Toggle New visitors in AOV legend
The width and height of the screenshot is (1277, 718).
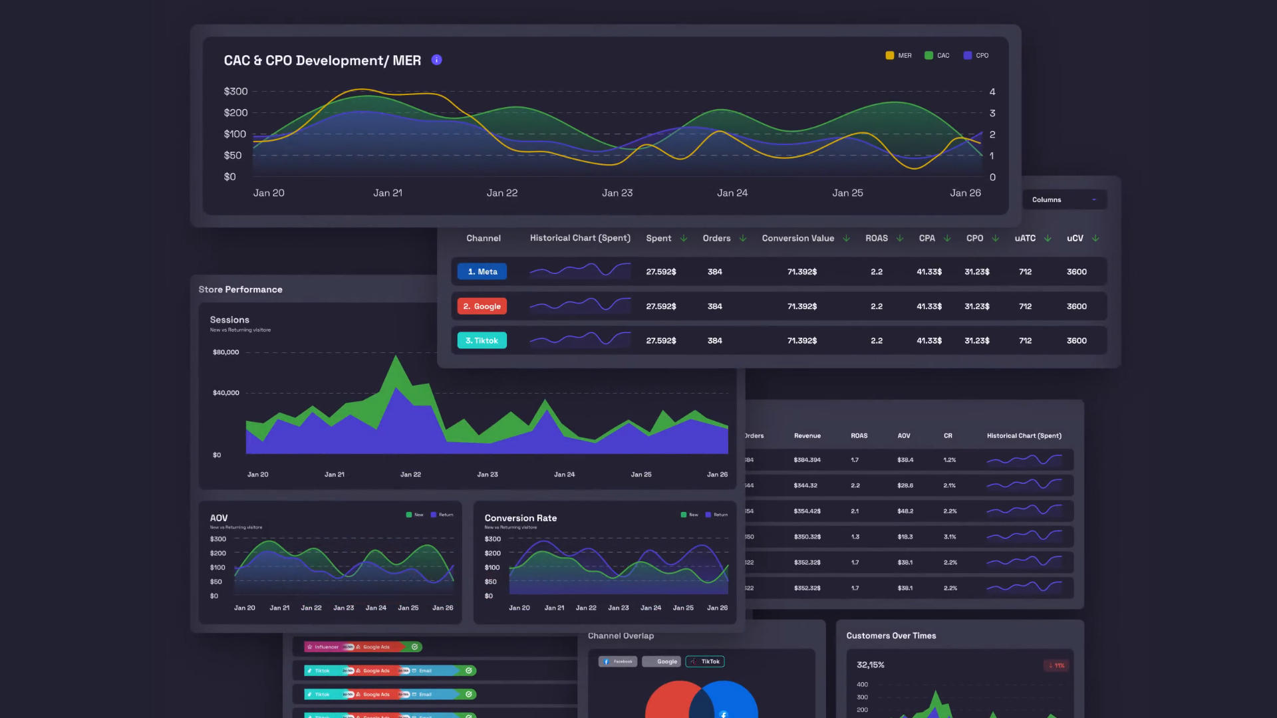415,515
